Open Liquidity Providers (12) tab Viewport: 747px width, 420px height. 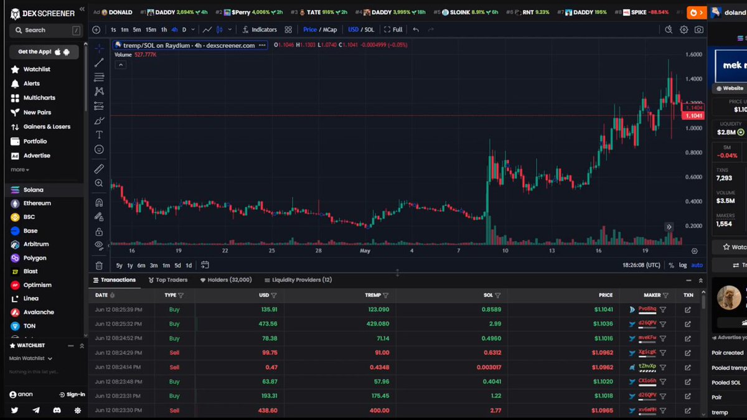[298, 280]
